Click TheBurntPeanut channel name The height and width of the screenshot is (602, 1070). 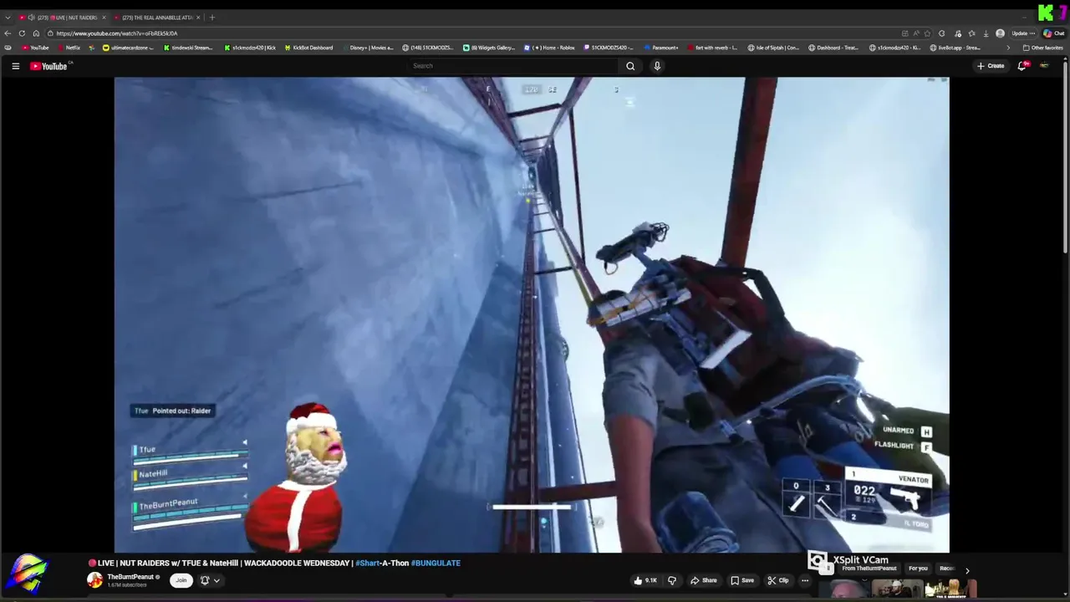click(130, 577)
